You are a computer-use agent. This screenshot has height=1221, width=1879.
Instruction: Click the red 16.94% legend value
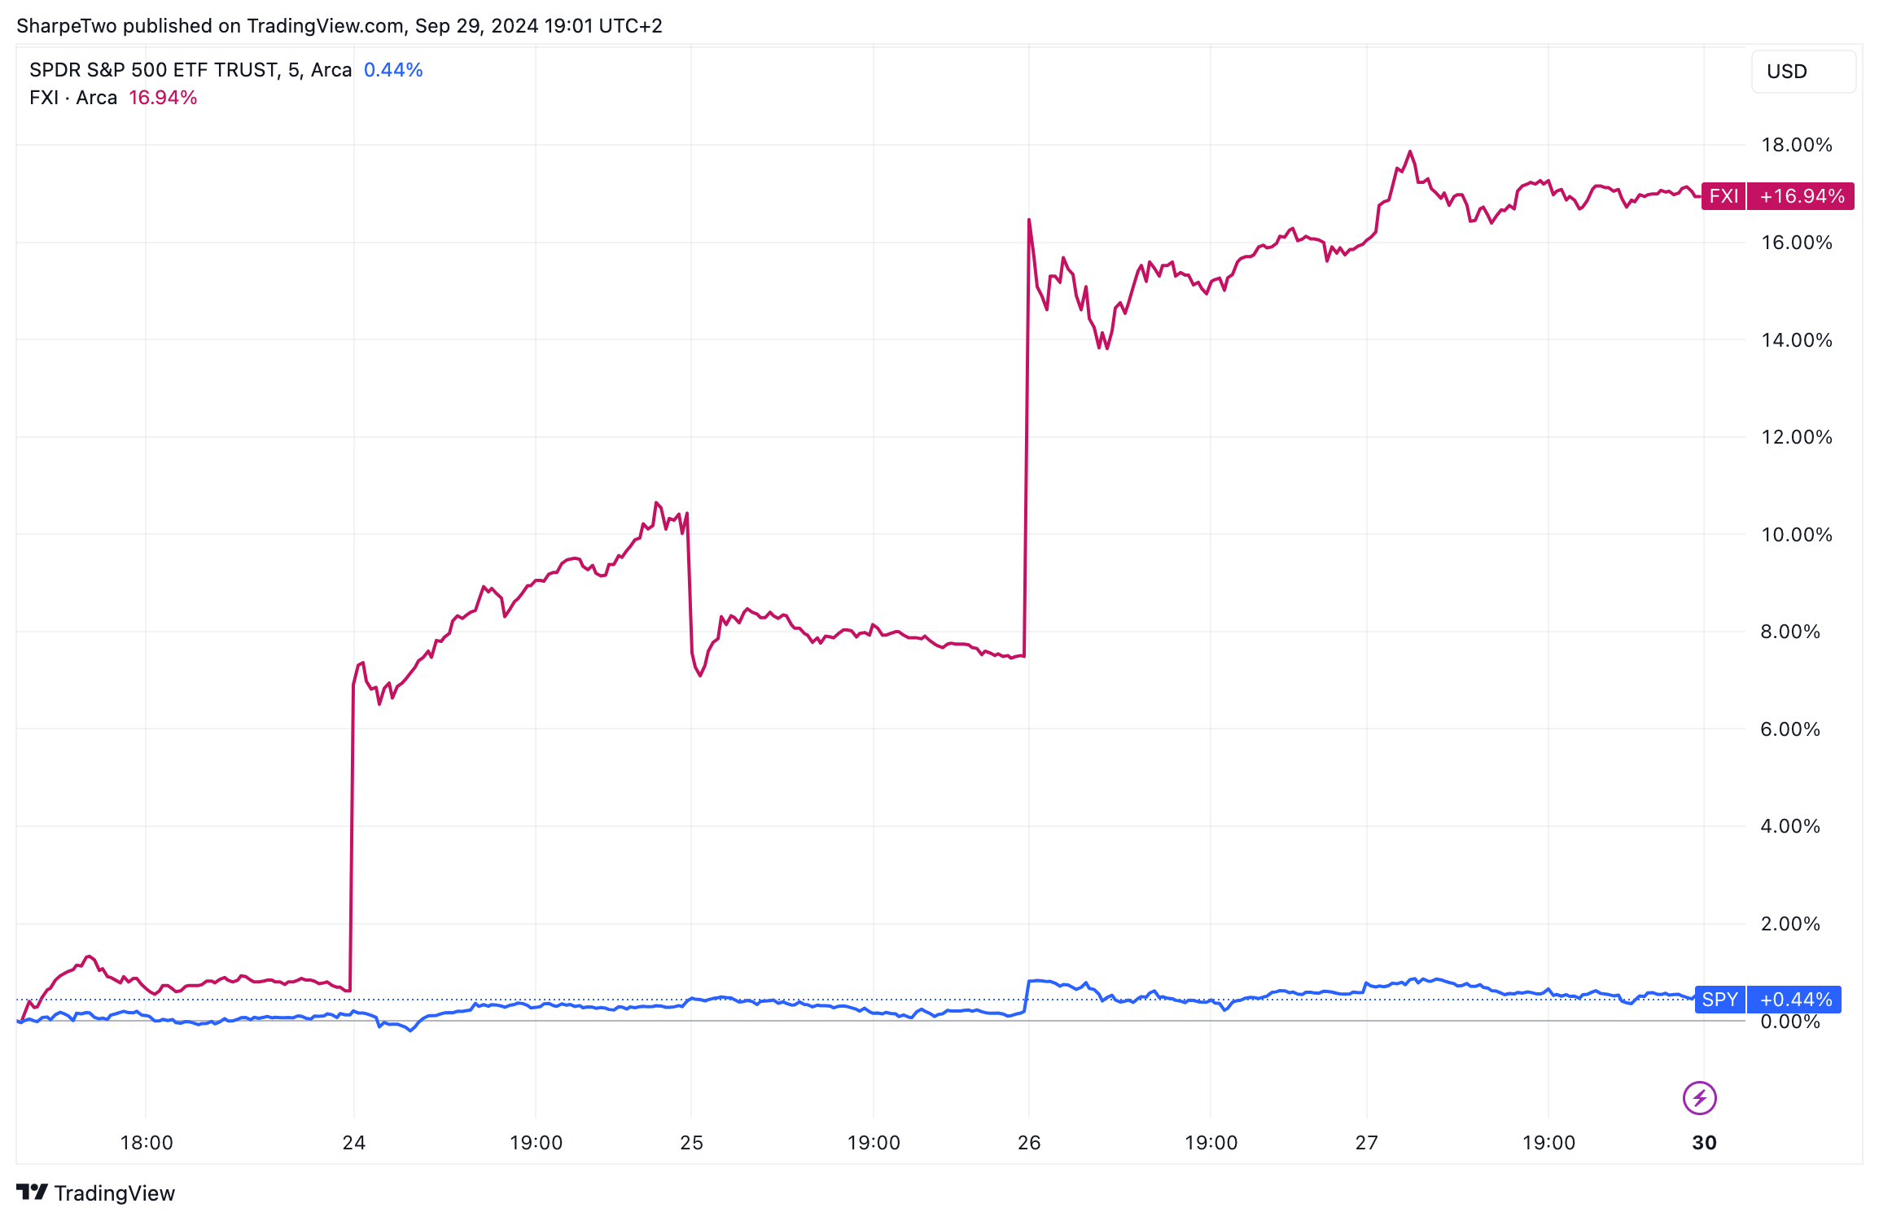pos(163,98)
